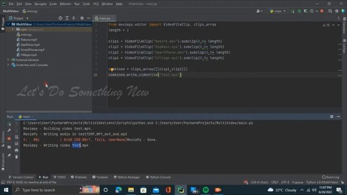Image resolution: width=347 pixels, height=195 pixels.
Task: Jump to the previous highlighted problem arrow
Action: pyautogui.click(x=333, y=25)
